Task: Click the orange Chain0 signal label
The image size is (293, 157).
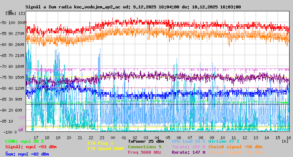Action: [235, 147]
